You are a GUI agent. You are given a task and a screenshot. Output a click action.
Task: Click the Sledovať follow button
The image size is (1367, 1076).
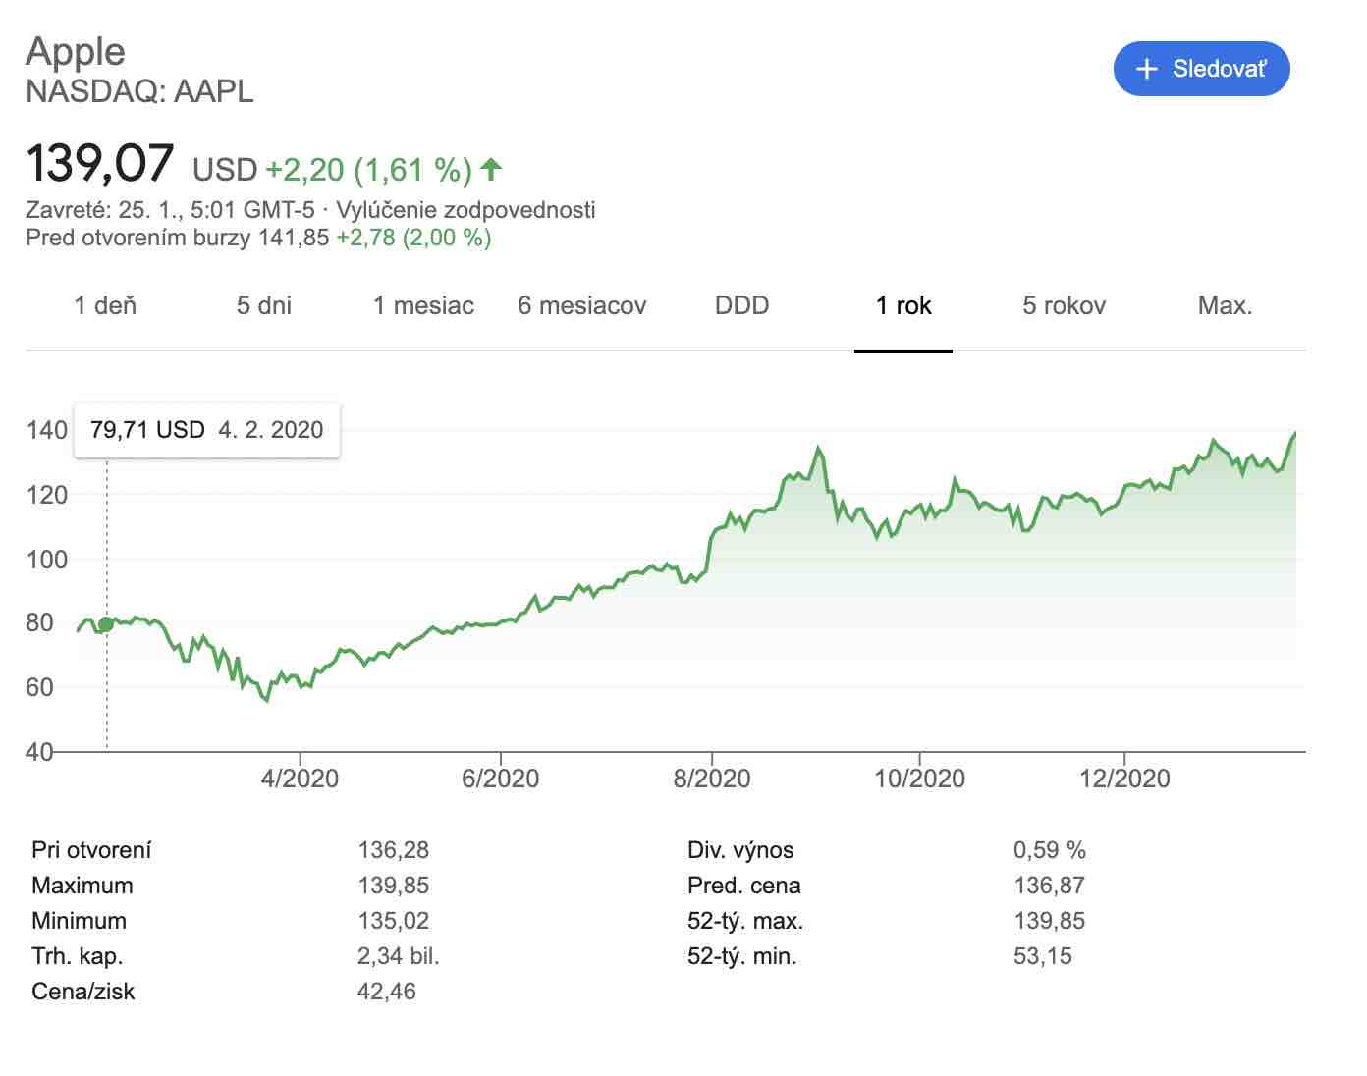pyautogui.click(x=1201, y=69)
